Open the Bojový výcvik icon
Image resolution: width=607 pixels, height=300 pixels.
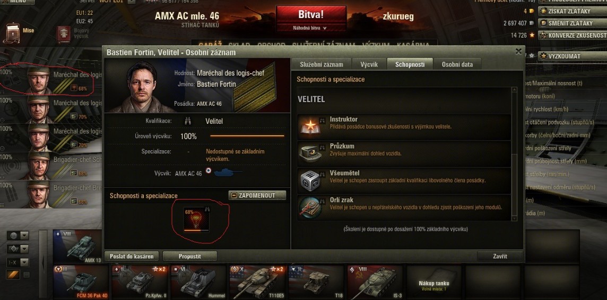tap(64, 33)
